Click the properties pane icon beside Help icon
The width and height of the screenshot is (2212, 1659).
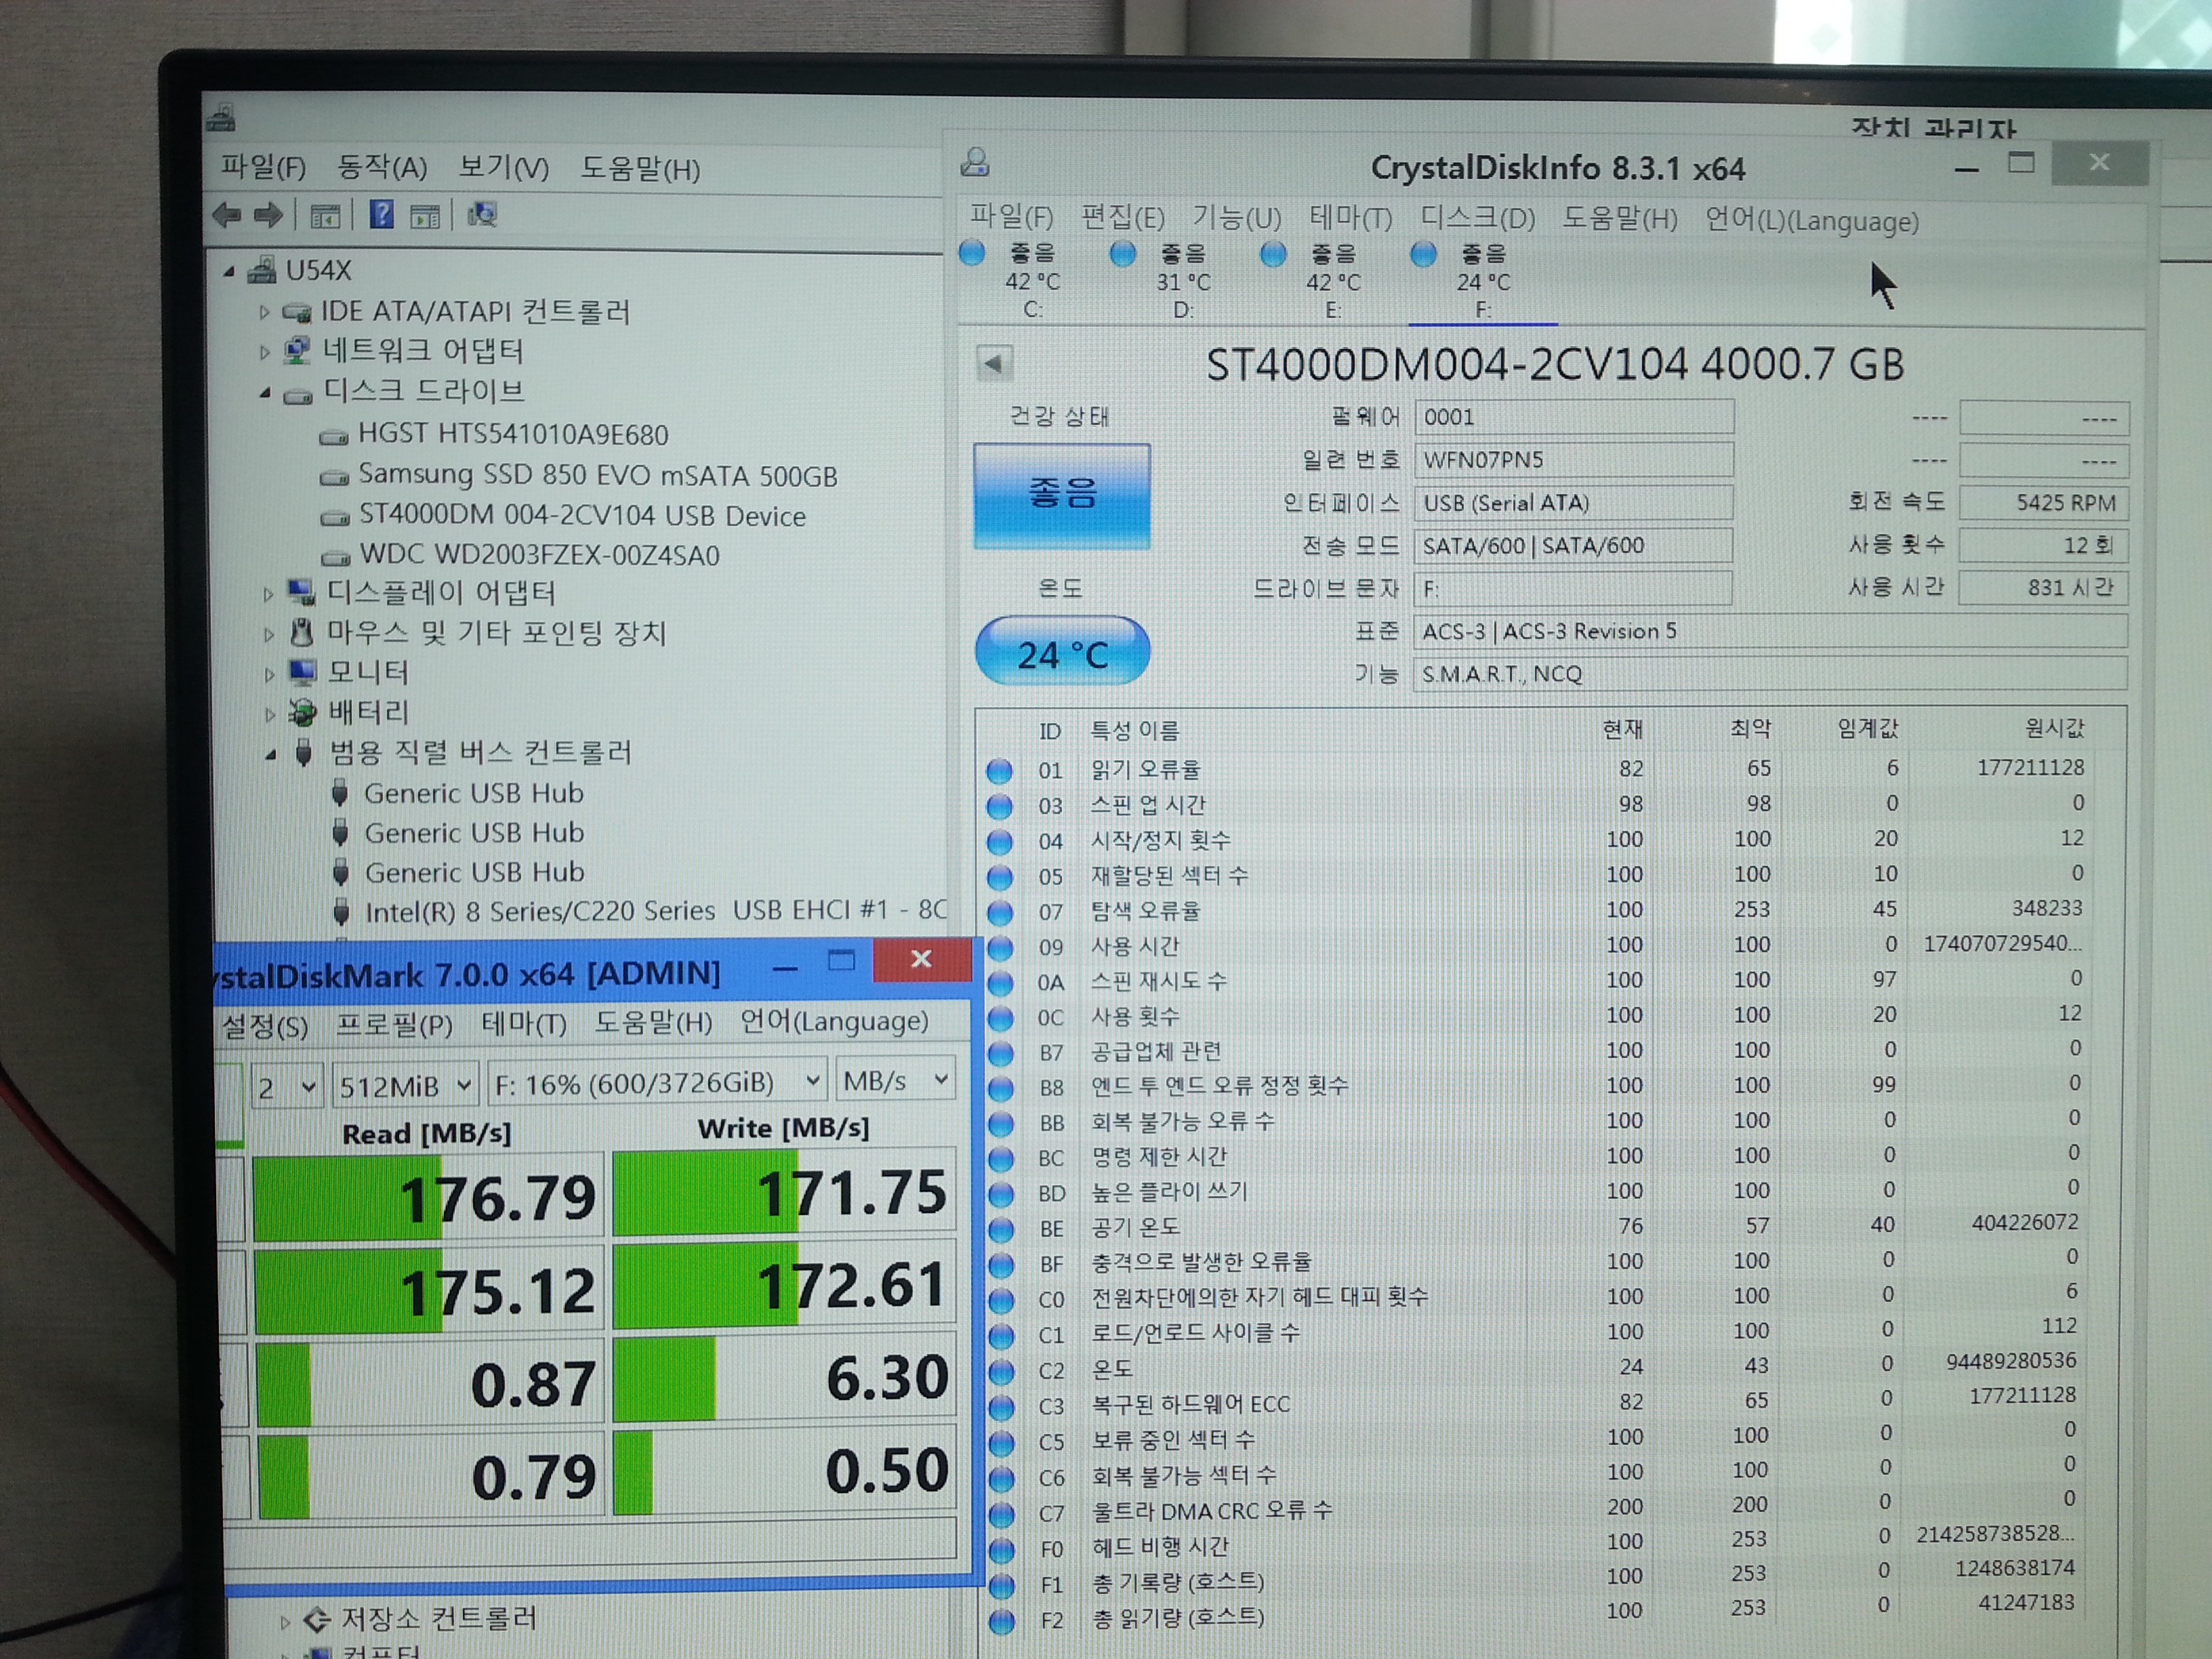click(x=425, y=216)
